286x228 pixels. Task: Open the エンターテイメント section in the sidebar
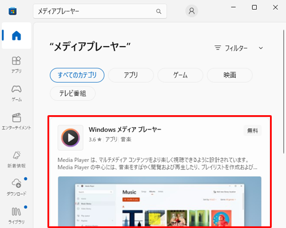pyautogui.click(x=17, y=121)
